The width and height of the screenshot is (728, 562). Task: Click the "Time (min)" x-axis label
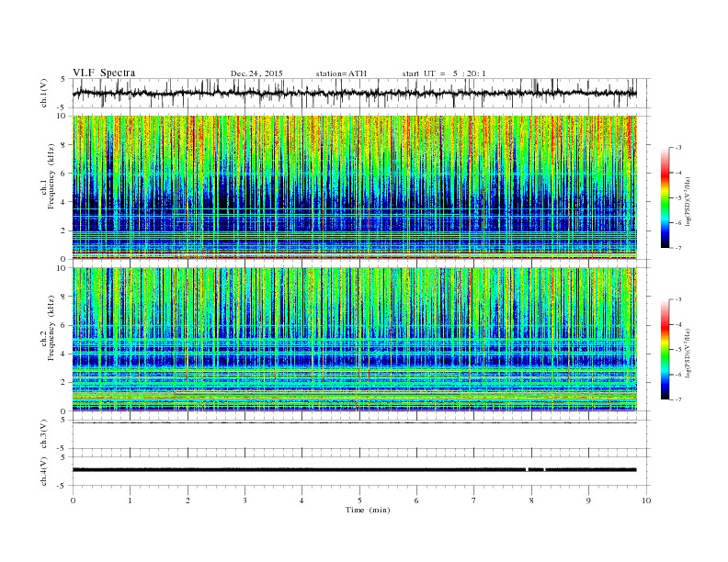coord(368,510)
